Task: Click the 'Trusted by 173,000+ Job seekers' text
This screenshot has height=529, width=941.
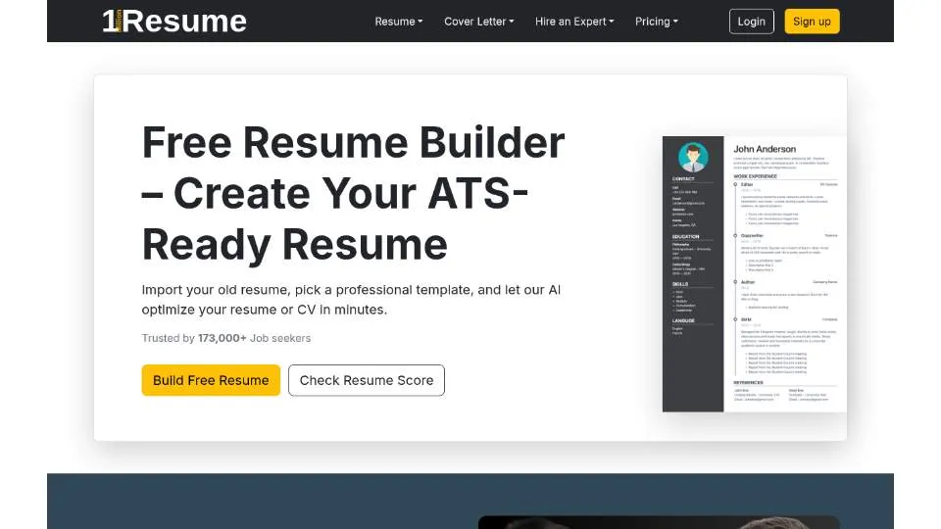Action: point(226,338)
